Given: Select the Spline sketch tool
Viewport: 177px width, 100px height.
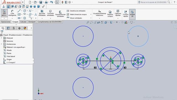Looking at the screenshot, I should point(30,11).
